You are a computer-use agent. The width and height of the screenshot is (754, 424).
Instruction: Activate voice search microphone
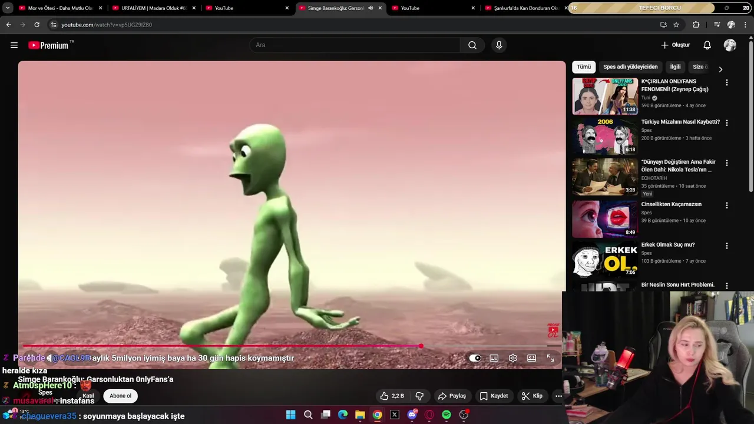tap(499, 45)
